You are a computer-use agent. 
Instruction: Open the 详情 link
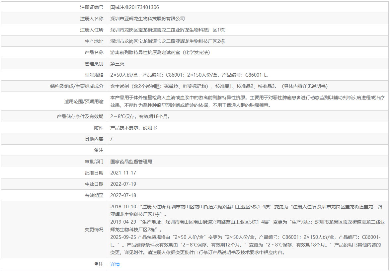click(x=115, y=264)
